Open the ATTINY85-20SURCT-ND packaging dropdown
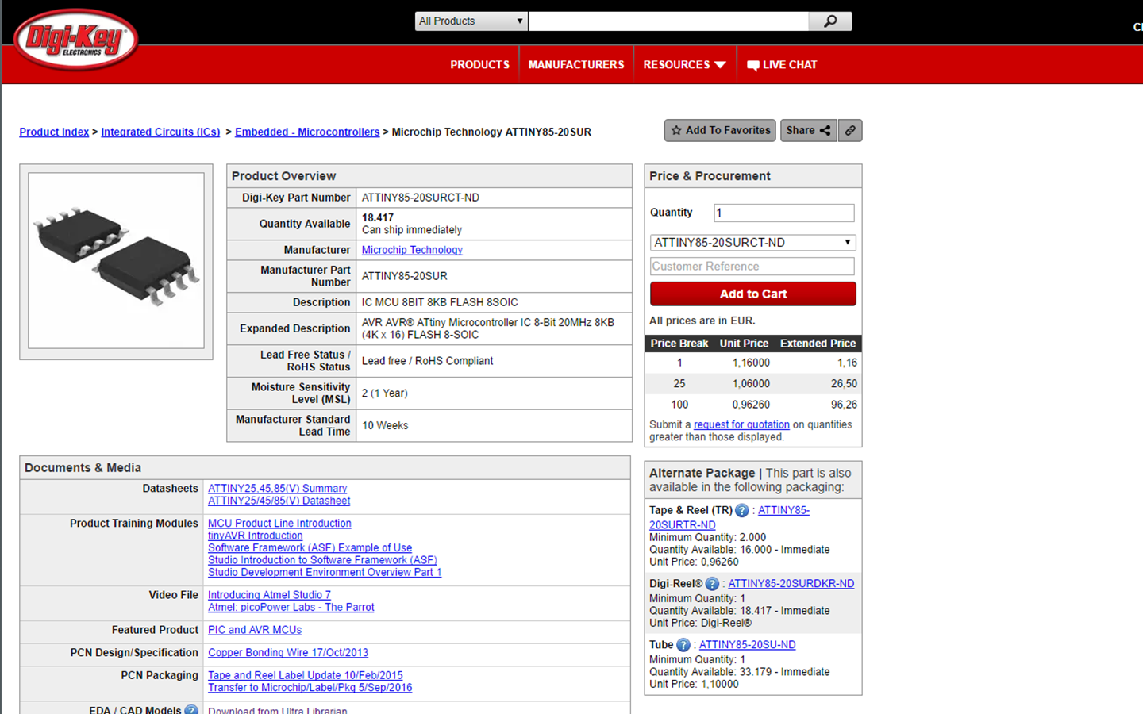The width and height of the screenshot is (1143, 714). 752,243
